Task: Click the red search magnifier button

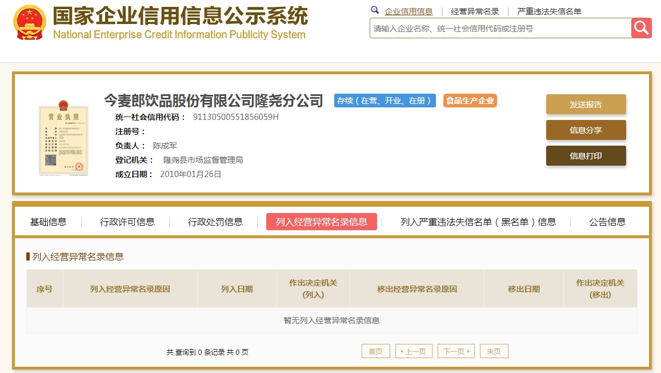Action: (641, 28)
